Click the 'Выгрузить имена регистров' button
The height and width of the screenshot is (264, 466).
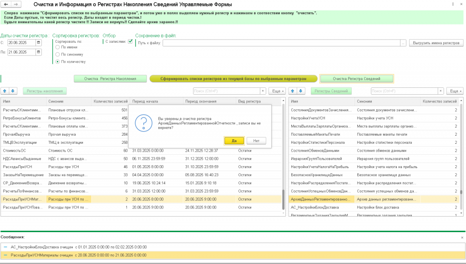pyautogui.click(x=436, y=43)
